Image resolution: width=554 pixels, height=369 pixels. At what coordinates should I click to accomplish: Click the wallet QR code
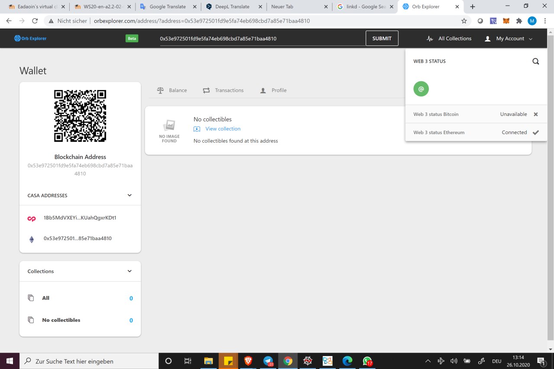(x=80, y=116)
